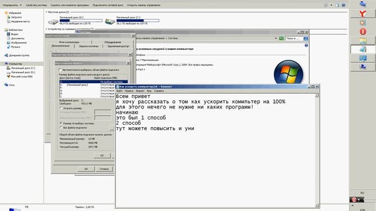
Task: Switch to the Оборудование tab
Action: 112,42
